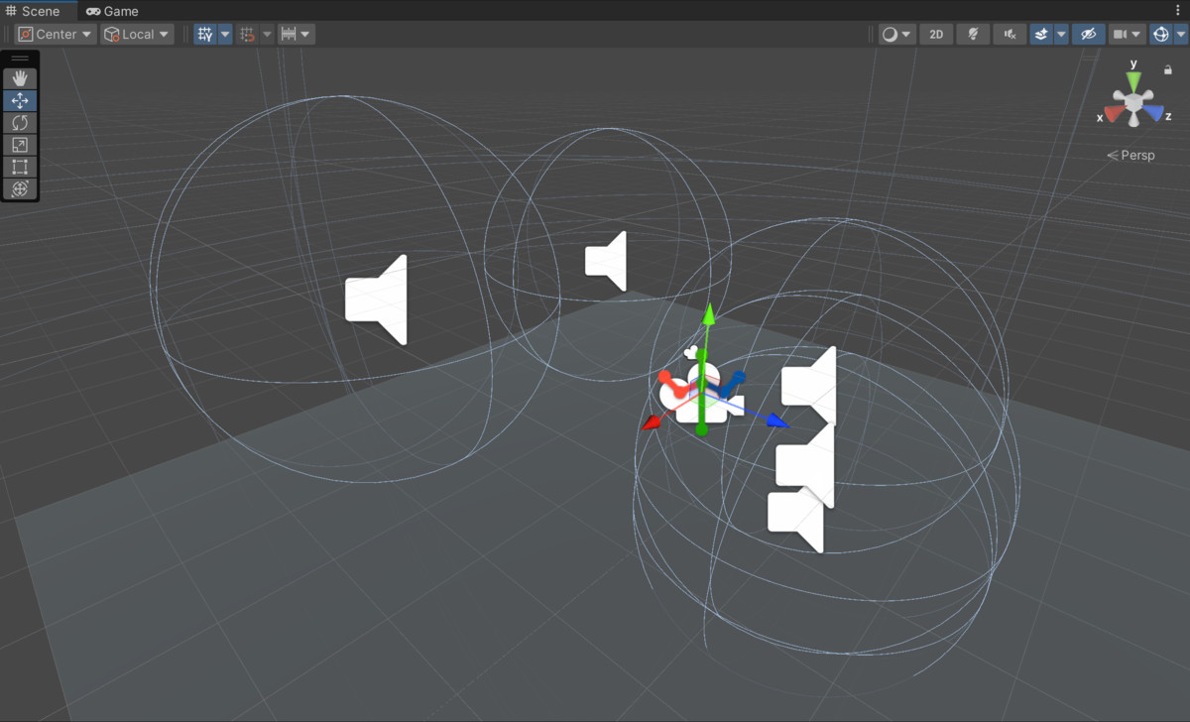Click the scene camera settings icon
This screenshot has width=1190, height=722.
point(1122,34)
